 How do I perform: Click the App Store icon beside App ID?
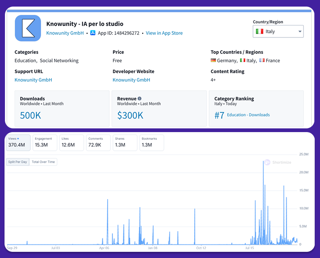coord(93,33)
